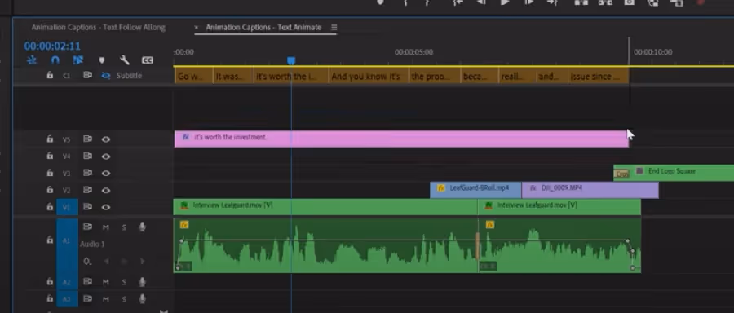734x313 pixels.
Task: Enable voice-over record on track A1
Action: pyautogui.click(x=142, y=227)
